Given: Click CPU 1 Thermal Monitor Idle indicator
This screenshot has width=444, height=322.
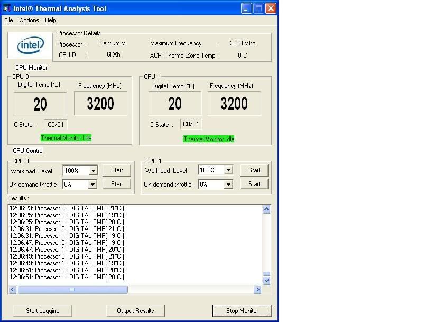Looking at the screenshot, I should click(209, 139).
